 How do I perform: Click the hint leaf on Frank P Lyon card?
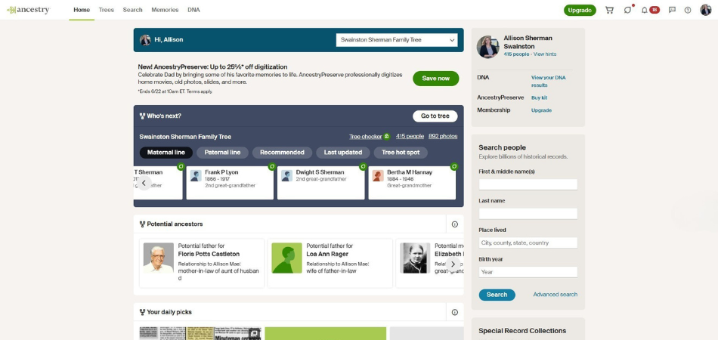(x=271, y=166)
